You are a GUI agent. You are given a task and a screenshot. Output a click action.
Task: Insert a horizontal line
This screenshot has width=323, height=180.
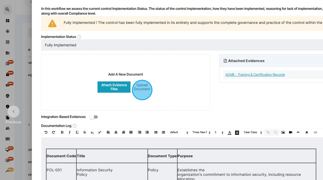pos(298,132)
